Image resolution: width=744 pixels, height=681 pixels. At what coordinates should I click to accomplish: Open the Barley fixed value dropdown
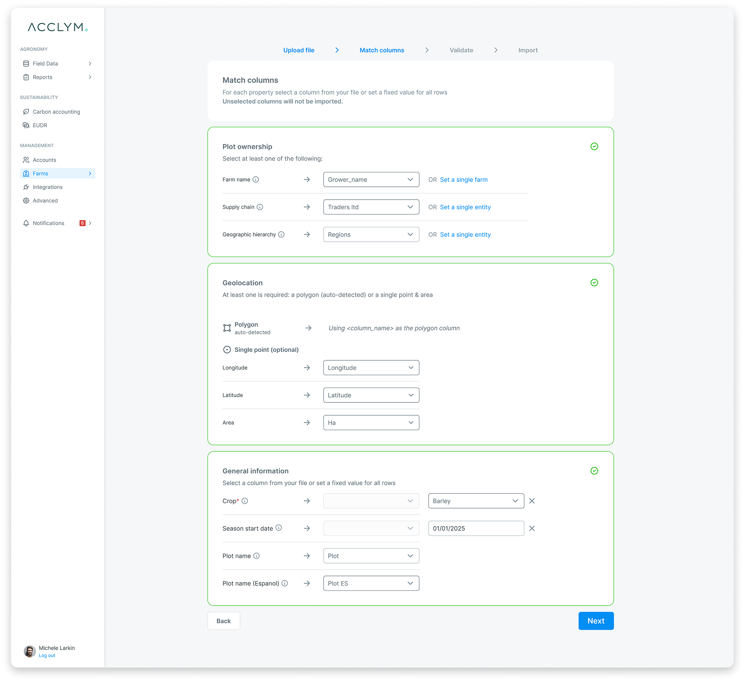tap(476, 501)
